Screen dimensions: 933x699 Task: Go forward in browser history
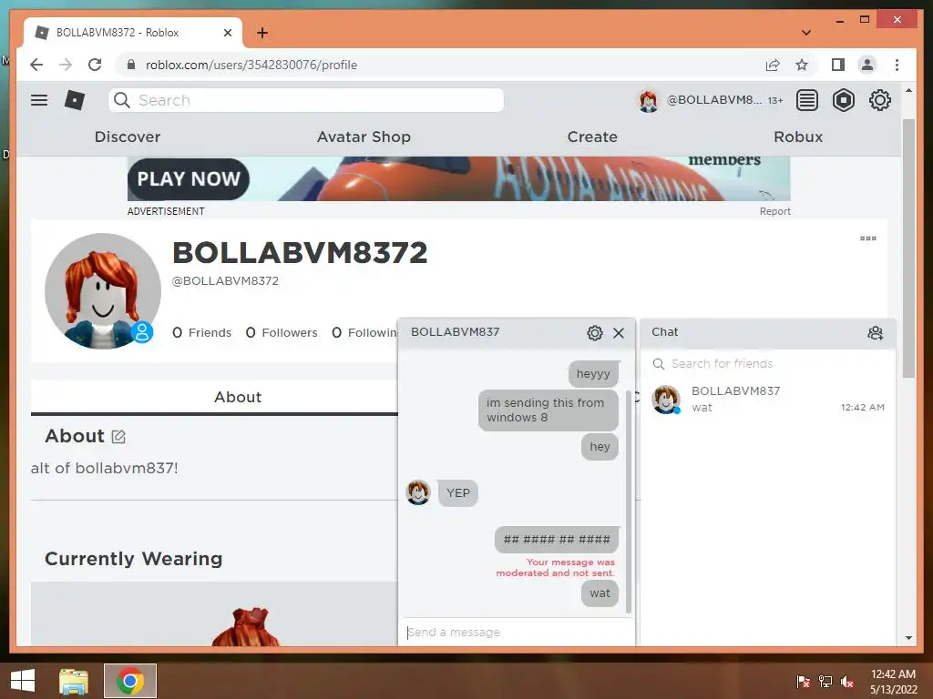(x=66, y=65)
